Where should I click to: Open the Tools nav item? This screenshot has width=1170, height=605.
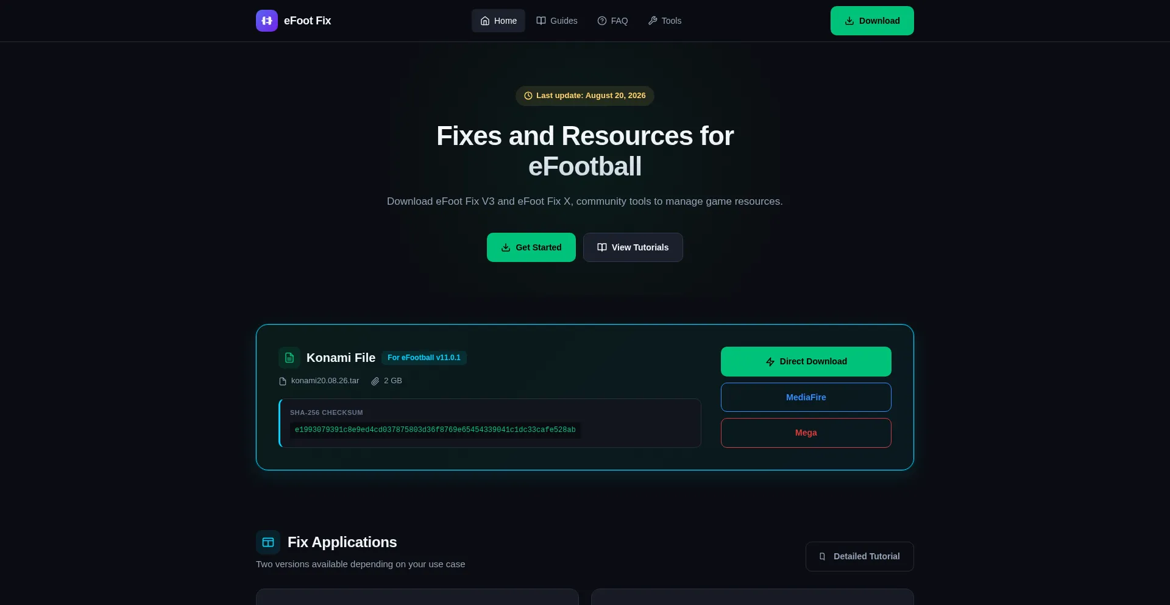click(665, 21)
